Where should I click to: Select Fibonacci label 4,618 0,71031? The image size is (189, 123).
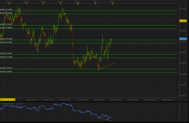(x=6, y=71)
